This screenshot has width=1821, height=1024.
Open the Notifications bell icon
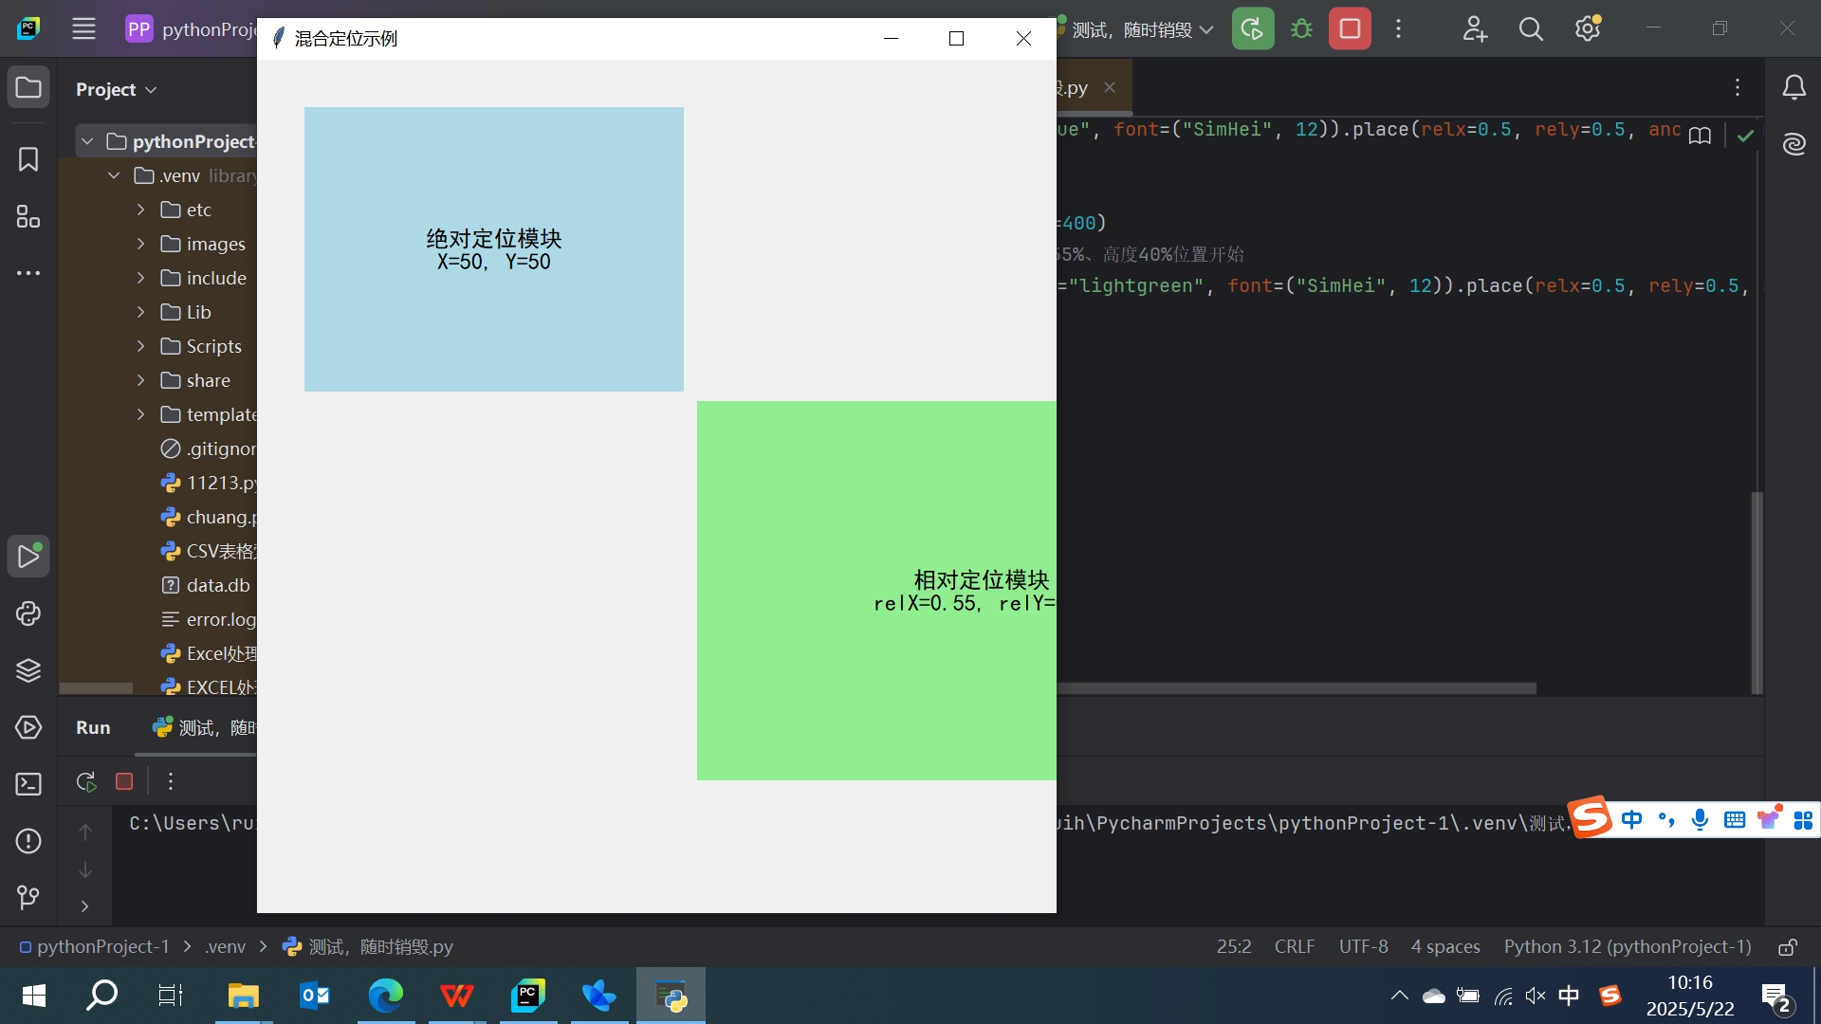[1795, 86]
